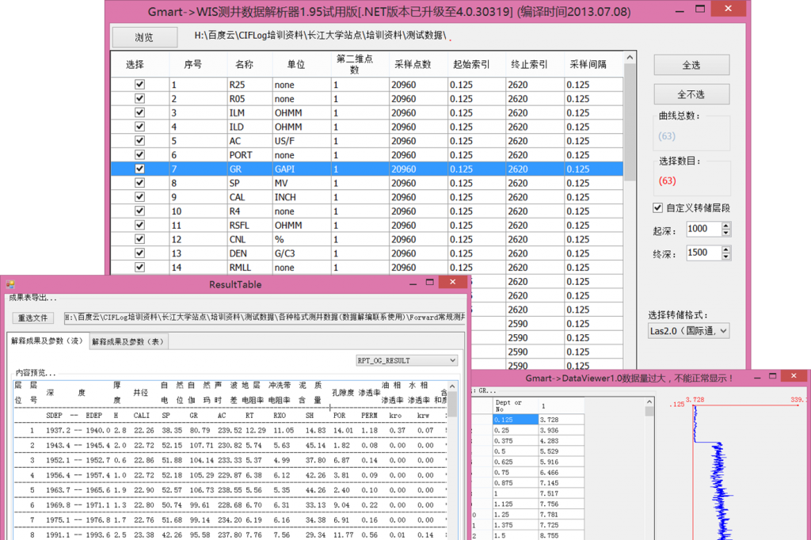Screen dimensions: 811x540
Task: Close the ResultTable window
Action: (452, 282)
